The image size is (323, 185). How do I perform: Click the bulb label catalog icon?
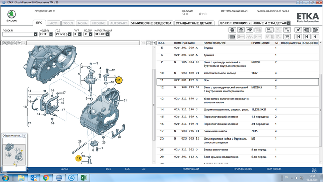[270, 30]
